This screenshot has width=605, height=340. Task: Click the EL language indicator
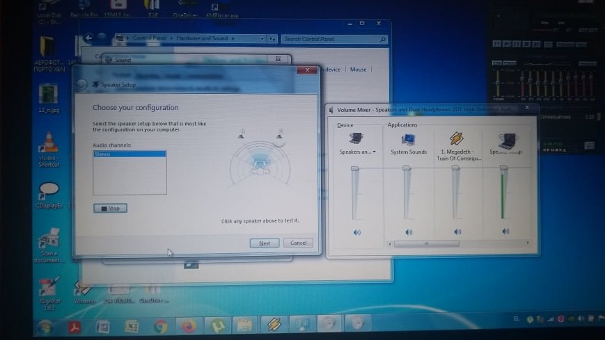[x=517, y=319]
